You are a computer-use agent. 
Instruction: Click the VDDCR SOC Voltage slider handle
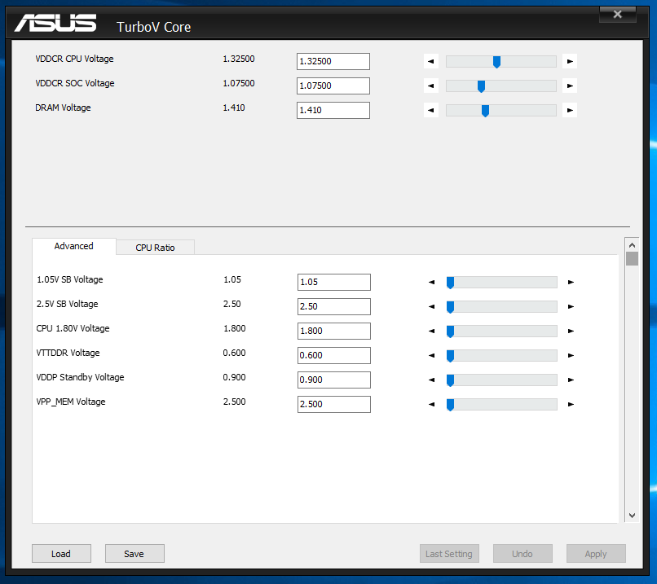coord(481,86)
